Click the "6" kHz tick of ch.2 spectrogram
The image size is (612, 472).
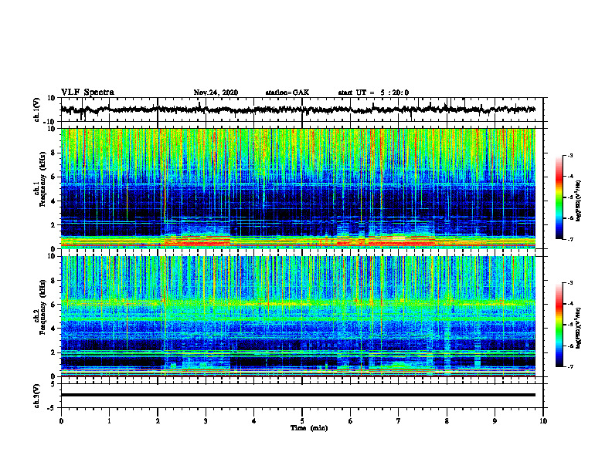[x=54, y=305]
